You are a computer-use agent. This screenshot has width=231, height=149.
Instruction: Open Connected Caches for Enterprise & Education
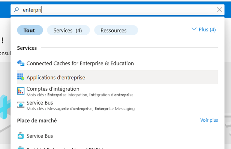(x=117, y=63)
